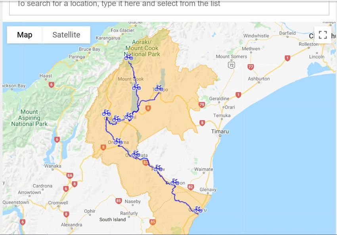The height and width of the screenshot is (235, 337).
Task: Click the bicycle marker below Mount Cook village label
Action: point(136,87)
